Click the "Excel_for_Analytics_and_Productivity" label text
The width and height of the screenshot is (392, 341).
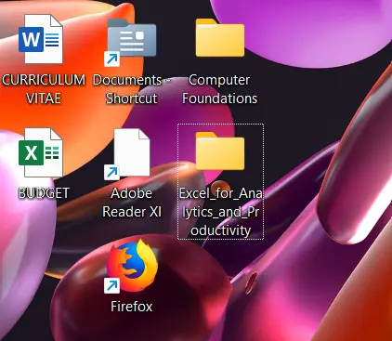coord(220,212)
